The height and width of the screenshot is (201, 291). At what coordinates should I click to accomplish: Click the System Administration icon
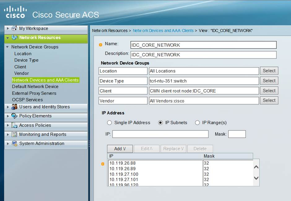coord(15,143)
